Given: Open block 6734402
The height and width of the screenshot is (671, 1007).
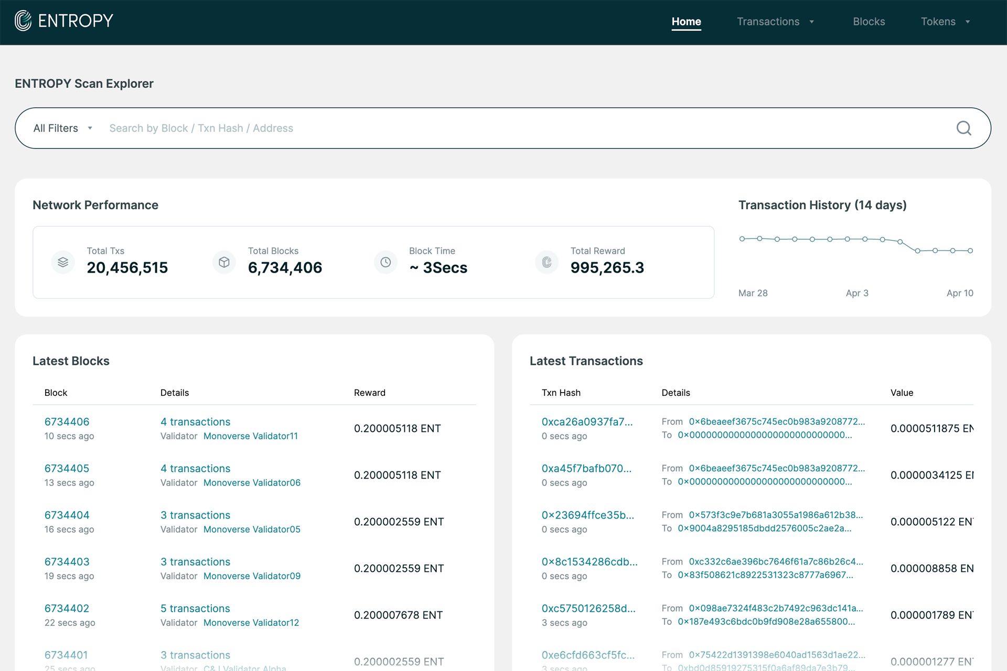Looking at the screenshot, I should [67, 608].
